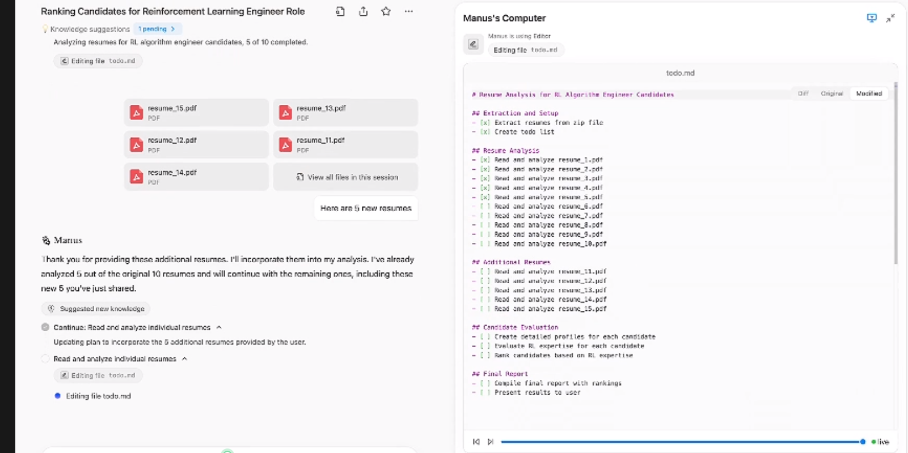Open the three-dot more options menu

pyautogui.click(x=409, y=11)
